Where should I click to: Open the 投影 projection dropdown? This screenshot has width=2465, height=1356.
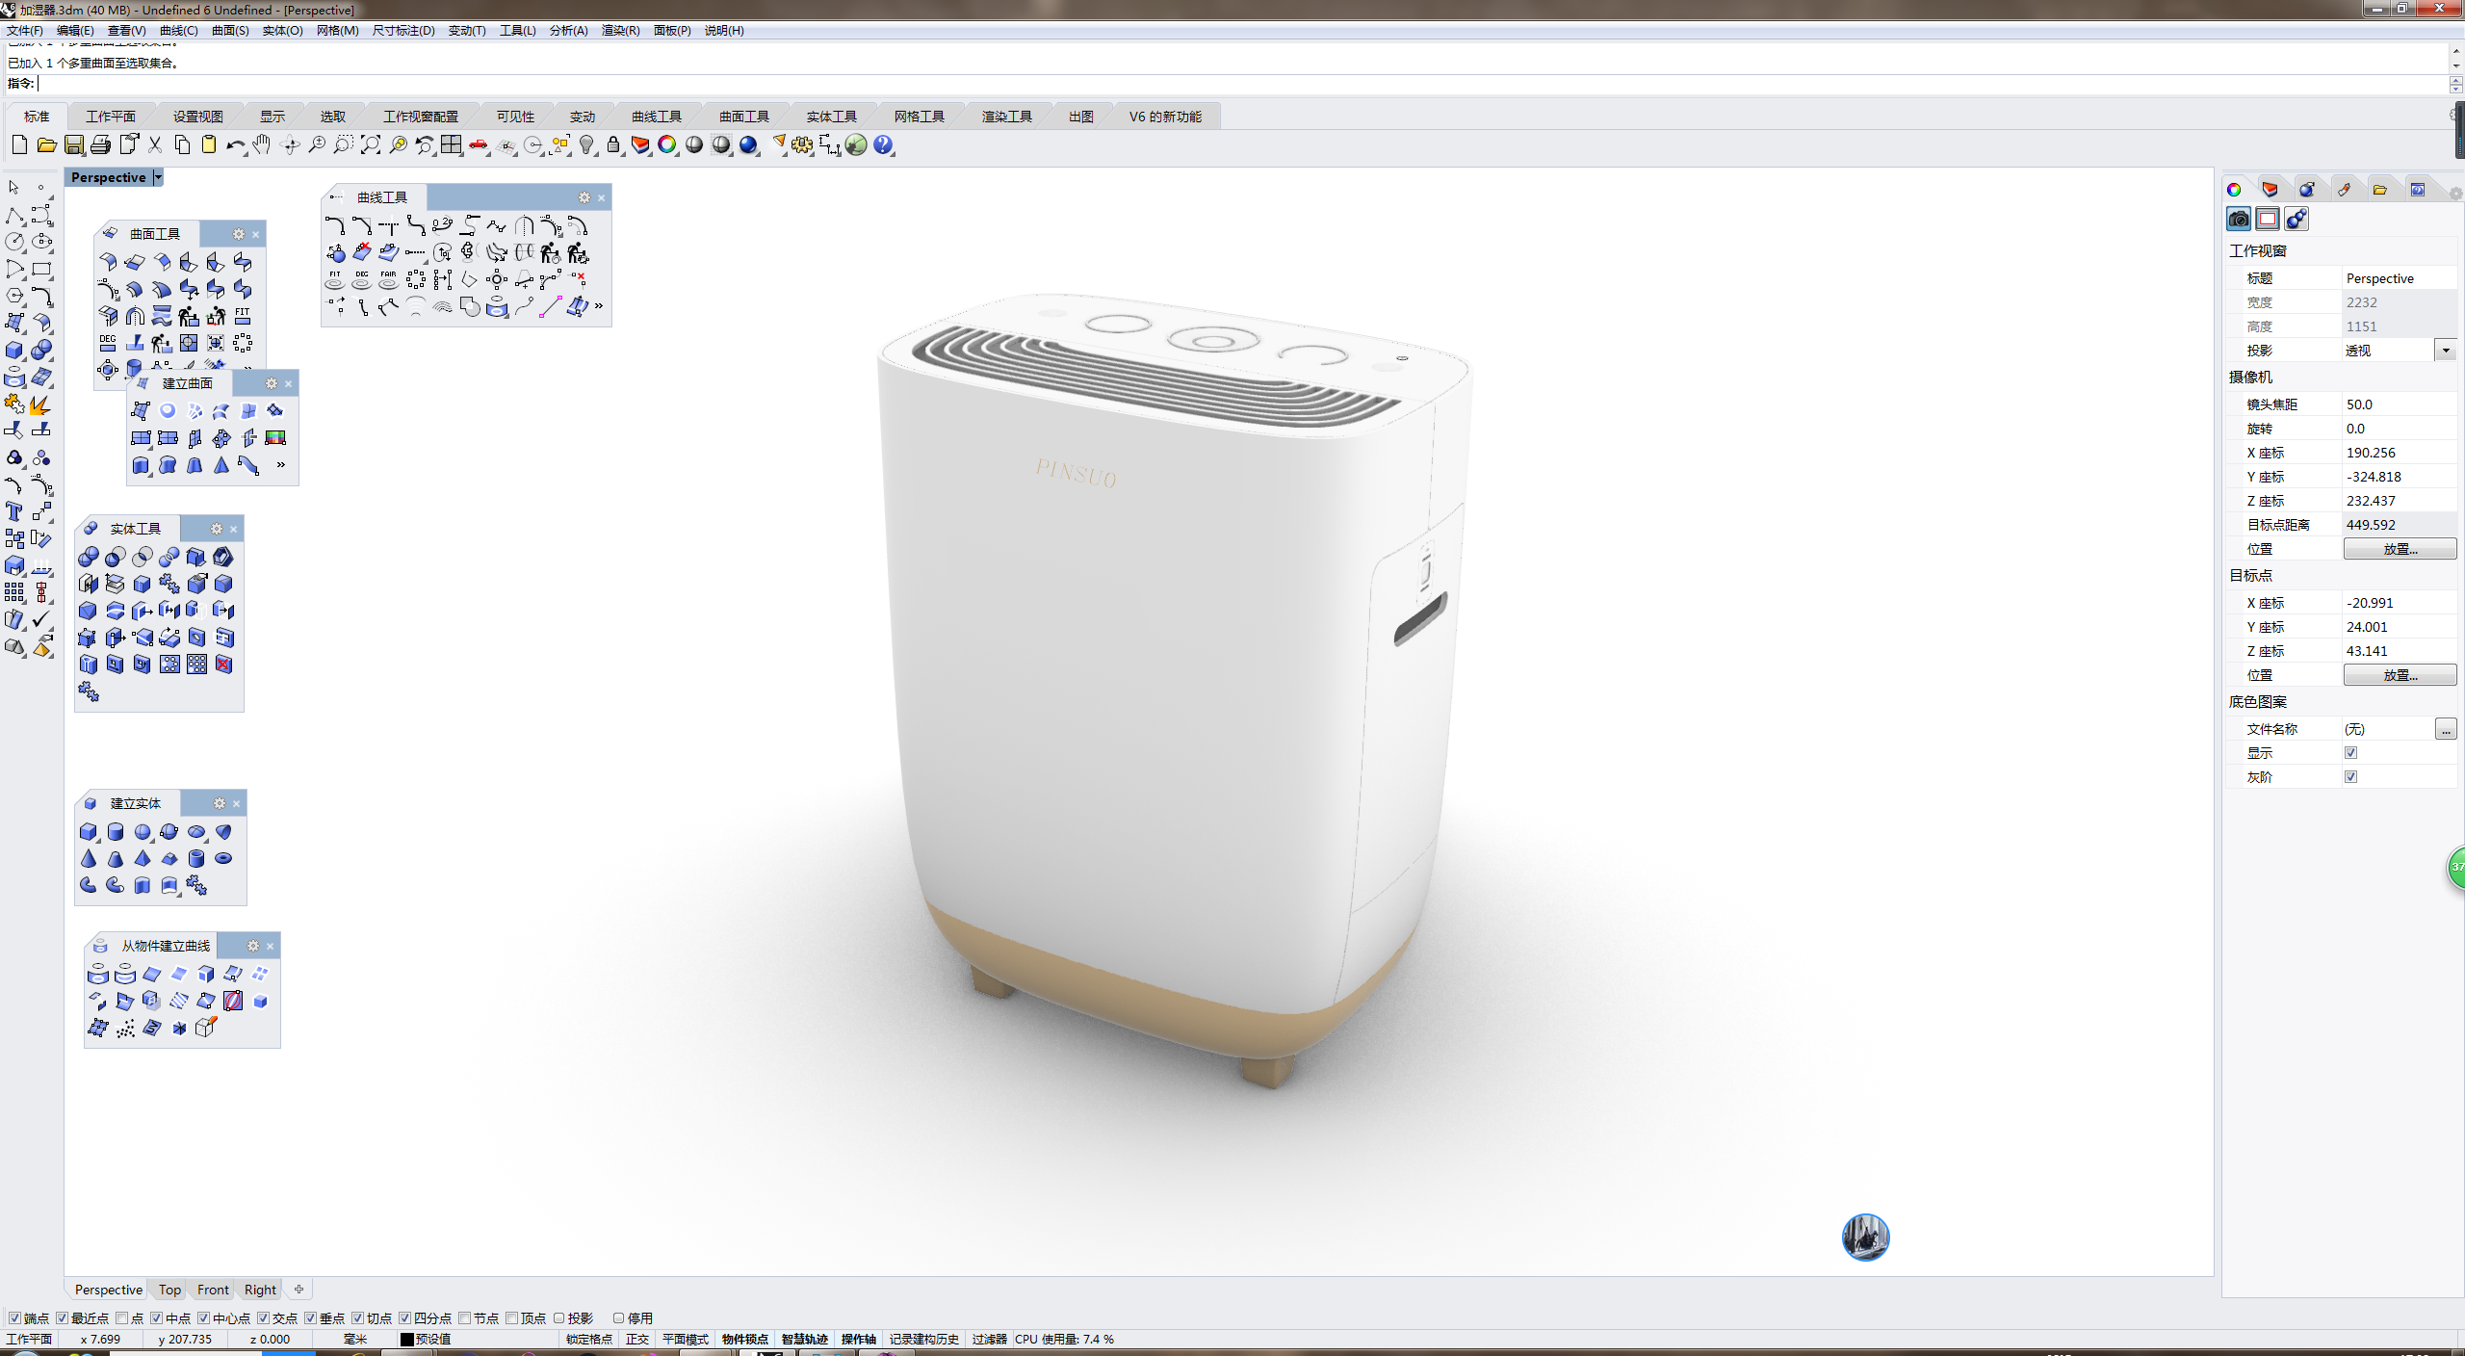coord(2445,350)
